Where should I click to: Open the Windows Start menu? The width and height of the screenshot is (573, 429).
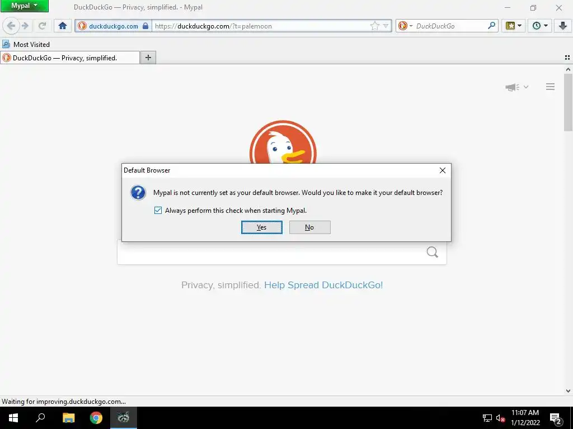point(13,418)
